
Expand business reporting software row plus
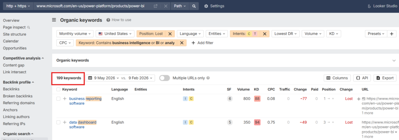tap(65, 99)
